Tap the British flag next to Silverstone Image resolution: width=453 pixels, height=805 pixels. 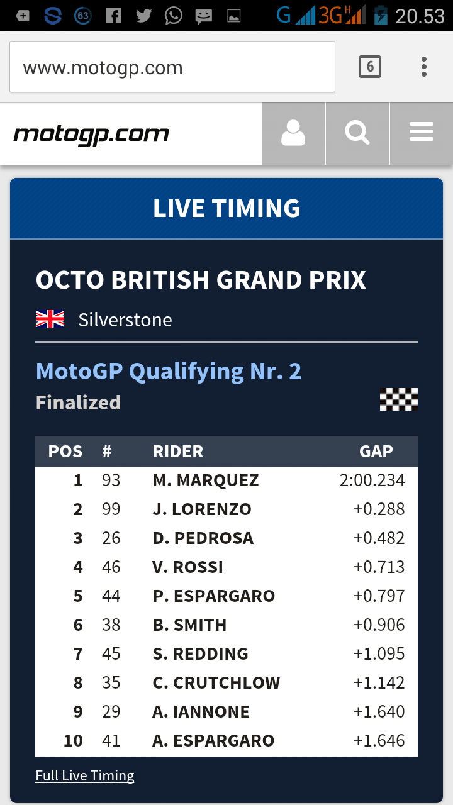tap(50, 319)
